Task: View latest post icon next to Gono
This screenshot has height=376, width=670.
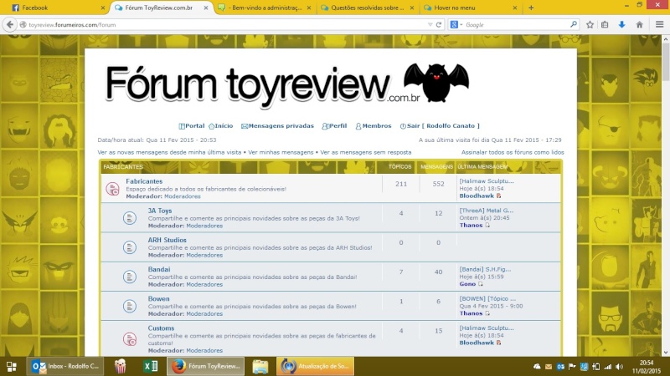Action: [481, 284]
